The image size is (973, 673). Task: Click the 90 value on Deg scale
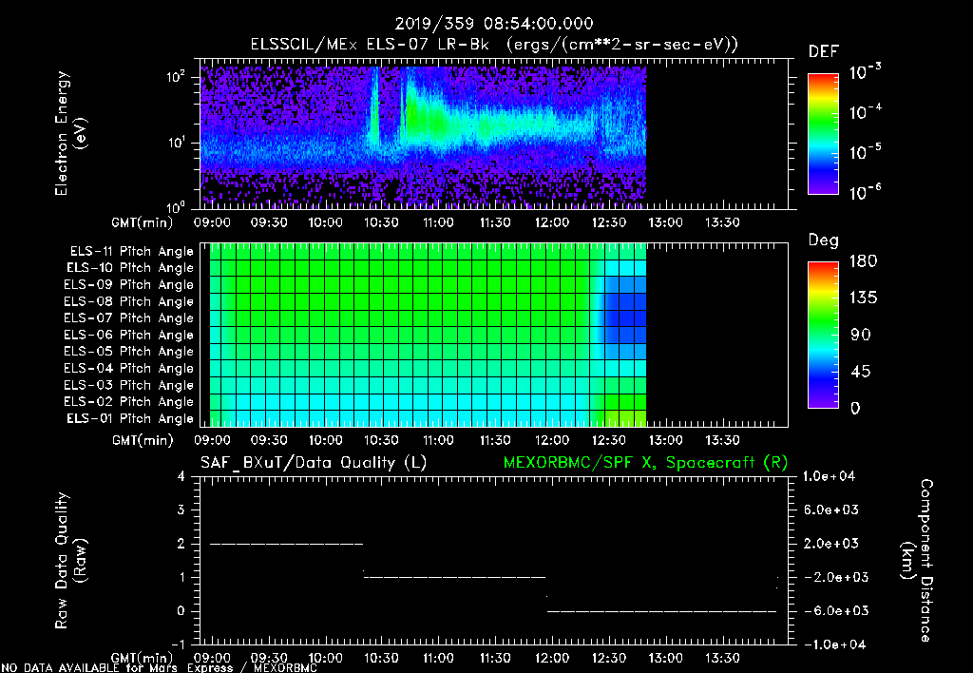pos(860,335)
